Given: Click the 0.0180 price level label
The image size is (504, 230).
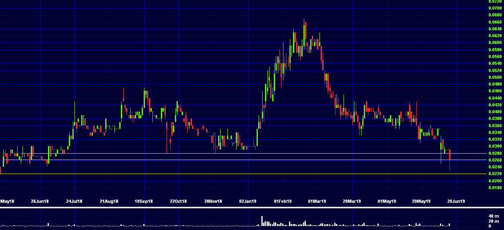Looking at the screenshot, I should 495,188.
